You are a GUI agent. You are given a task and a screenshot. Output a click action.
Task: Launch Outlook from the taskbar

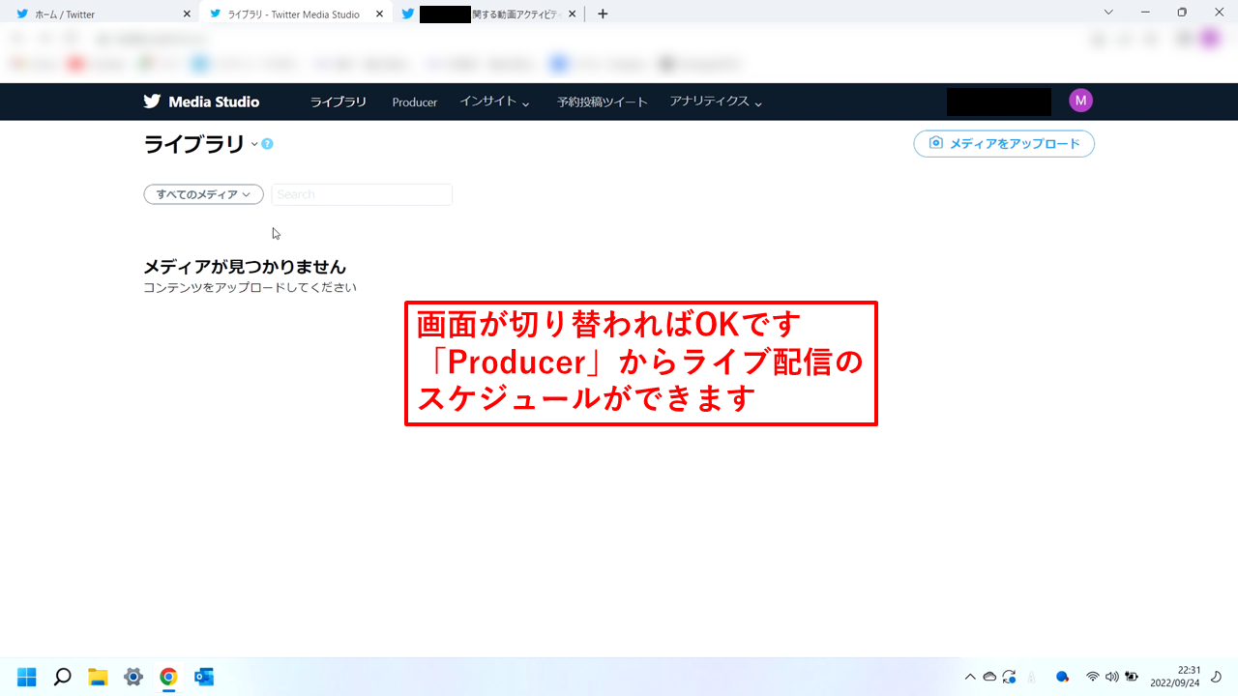(x=203, y=677)
